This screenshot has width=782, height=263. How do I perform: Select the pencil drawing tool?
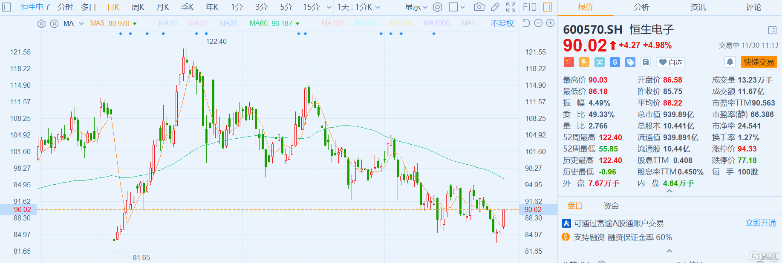(x=495, y=7)
